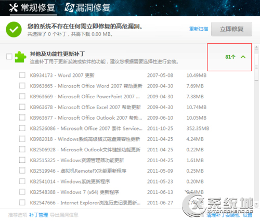The width and height of the screenshot is (260, 221).
Task: Click the date 2011-05-23
Action: (160, 181)
